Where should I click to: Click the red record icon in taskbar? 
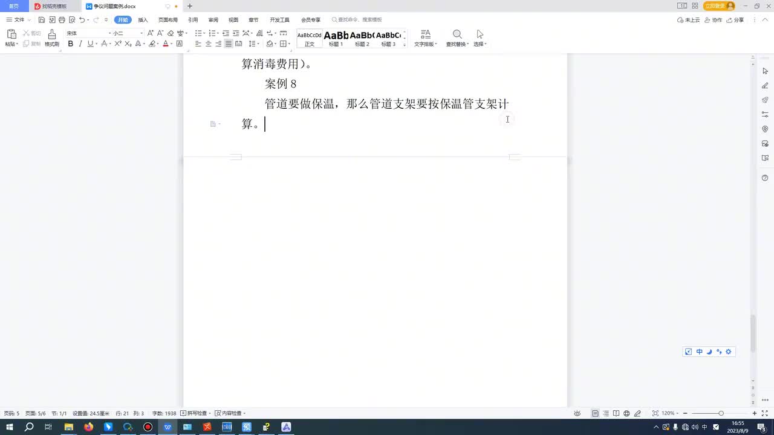148,427
